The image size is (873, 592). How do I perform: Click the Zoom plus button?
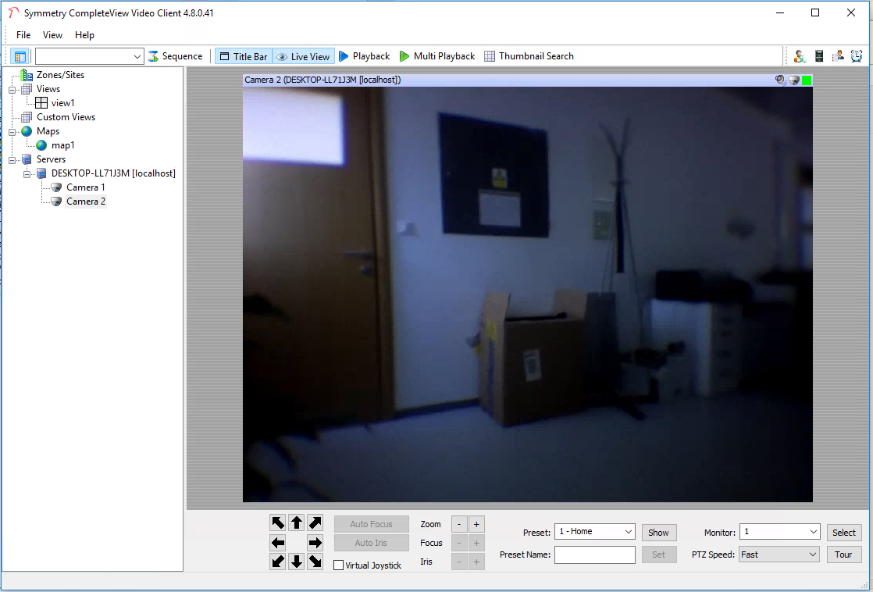(x=476, y=524)
